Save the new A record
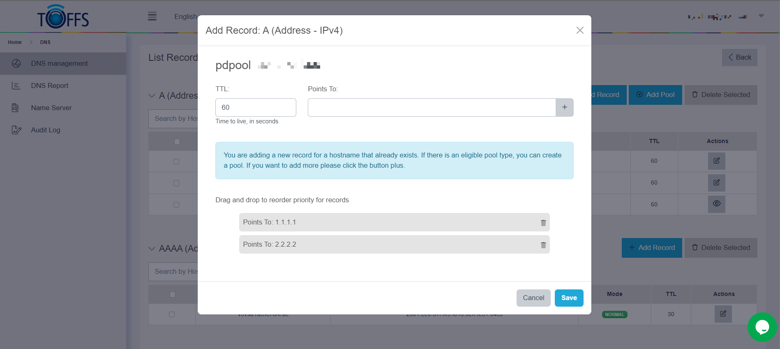 (569, 298)
